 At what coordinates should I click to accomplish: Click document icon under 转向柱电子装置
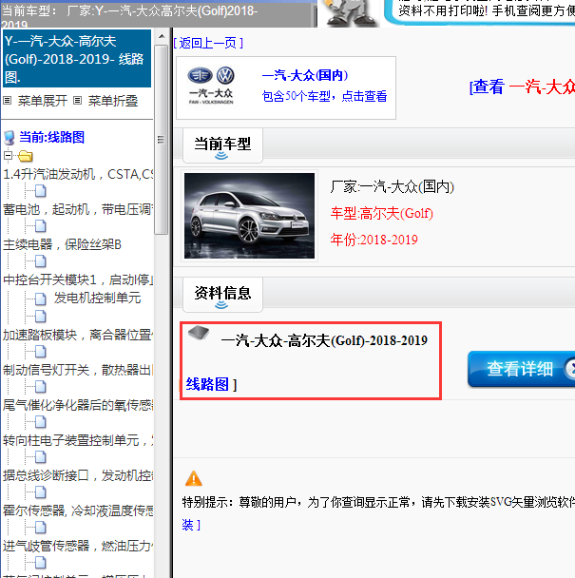point(41,457)
